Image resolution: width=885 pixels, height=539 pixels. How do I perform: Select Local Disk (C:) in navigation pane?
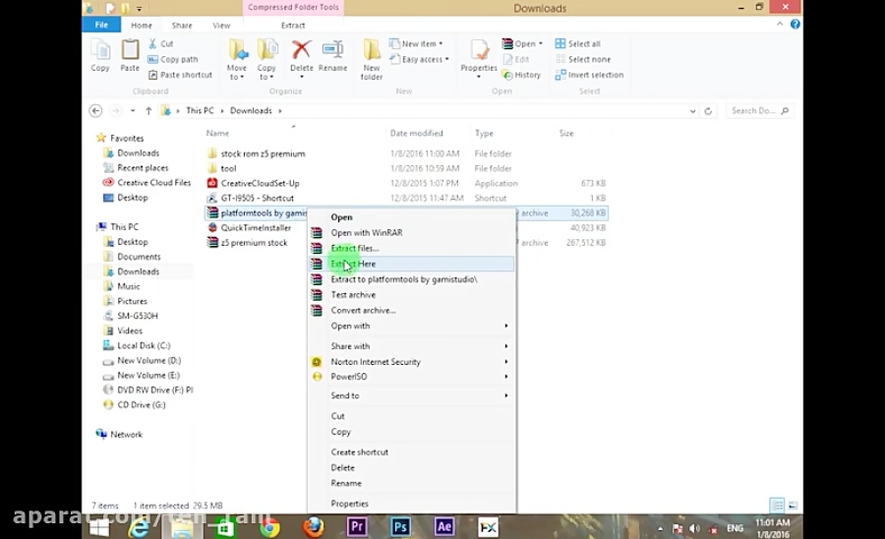pyautogui.click(x=144, y=345)
